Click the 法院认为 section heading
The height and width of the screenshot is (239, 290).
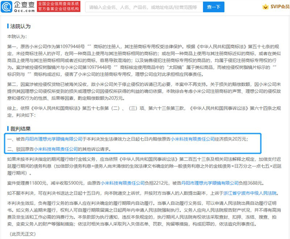click(20, 26)
